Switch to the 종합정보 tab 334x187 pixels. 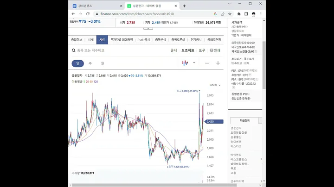77,40
